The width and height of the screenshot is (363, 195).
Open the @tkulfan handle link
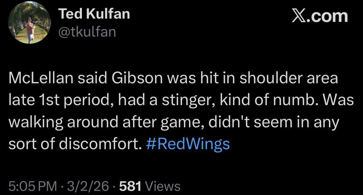tap(87, 31)
